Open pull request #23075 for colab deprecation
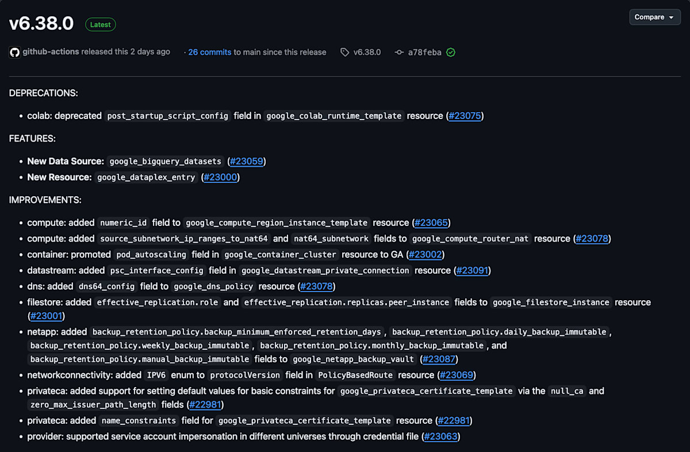The height and width of the screenshot is (452, 690). pyautogui.click(x=465, y=116)
